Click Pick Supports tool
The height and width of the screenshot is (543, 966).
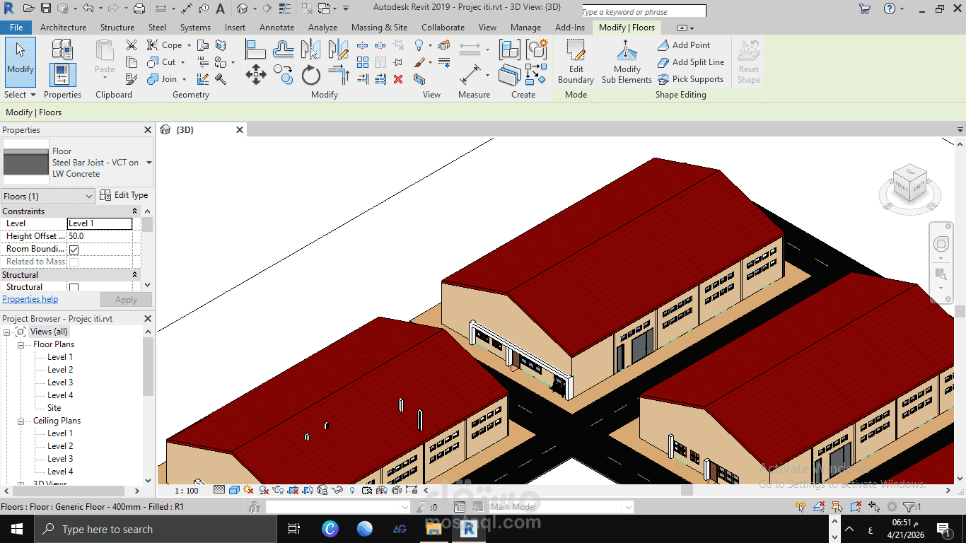690,79
